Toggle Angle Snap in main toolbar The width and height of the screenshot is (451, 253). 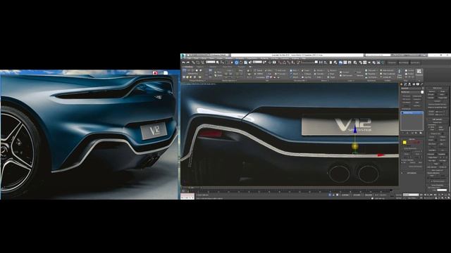[285, 63]
